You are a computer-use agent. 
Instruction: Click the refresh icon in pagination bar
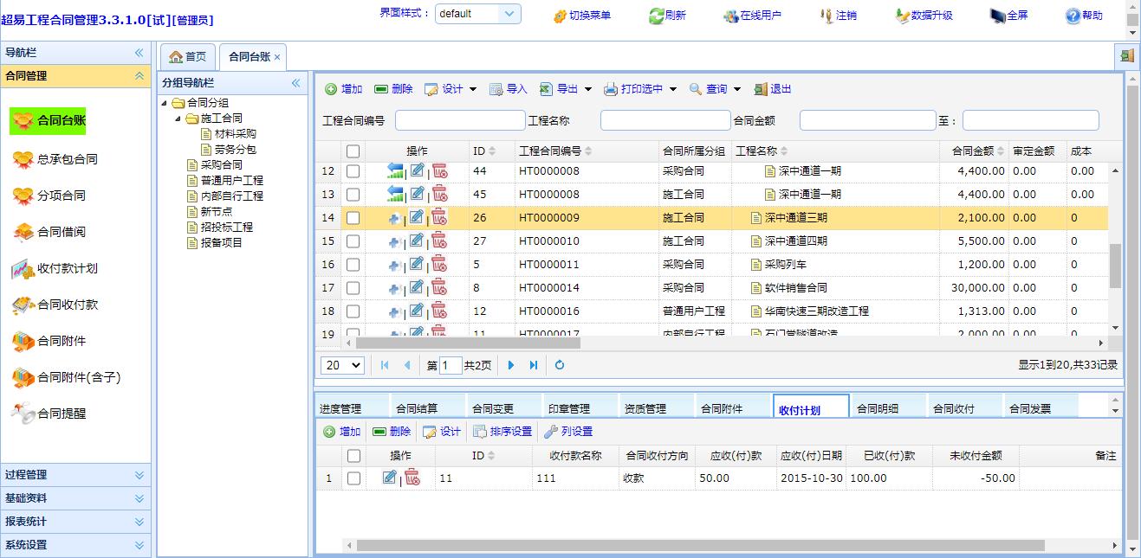point(560,365)
